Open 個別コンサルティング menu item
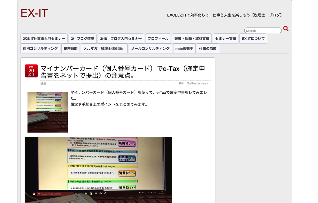 coord(40,48)
